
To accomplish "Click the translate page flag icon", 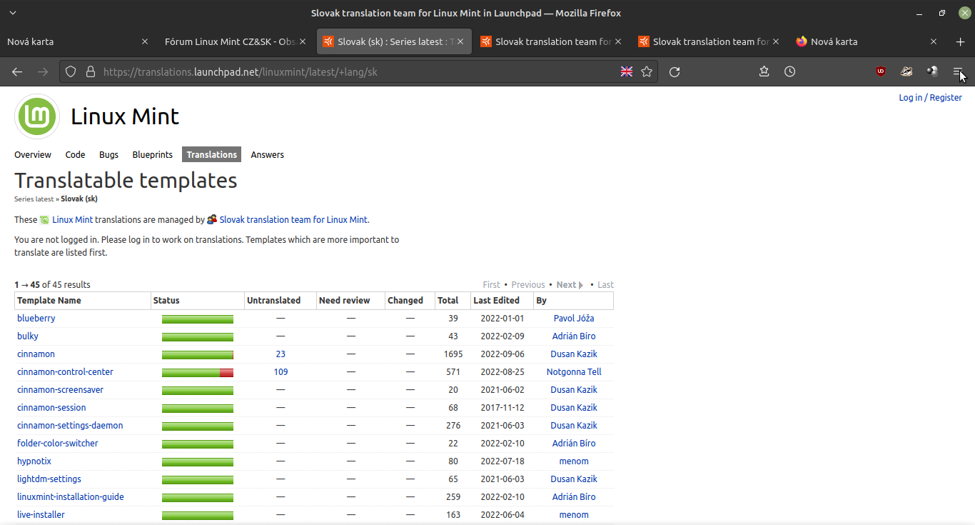I will point(626,71).
